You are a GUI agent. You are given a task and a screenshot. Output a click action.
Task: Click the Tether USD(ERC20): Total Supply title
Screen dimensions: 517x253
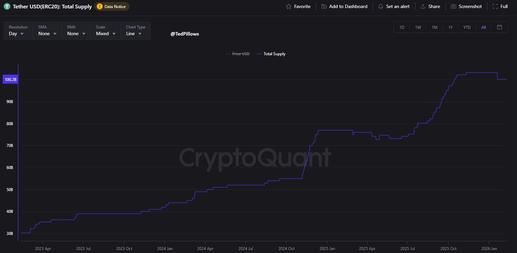pos(53,6)
